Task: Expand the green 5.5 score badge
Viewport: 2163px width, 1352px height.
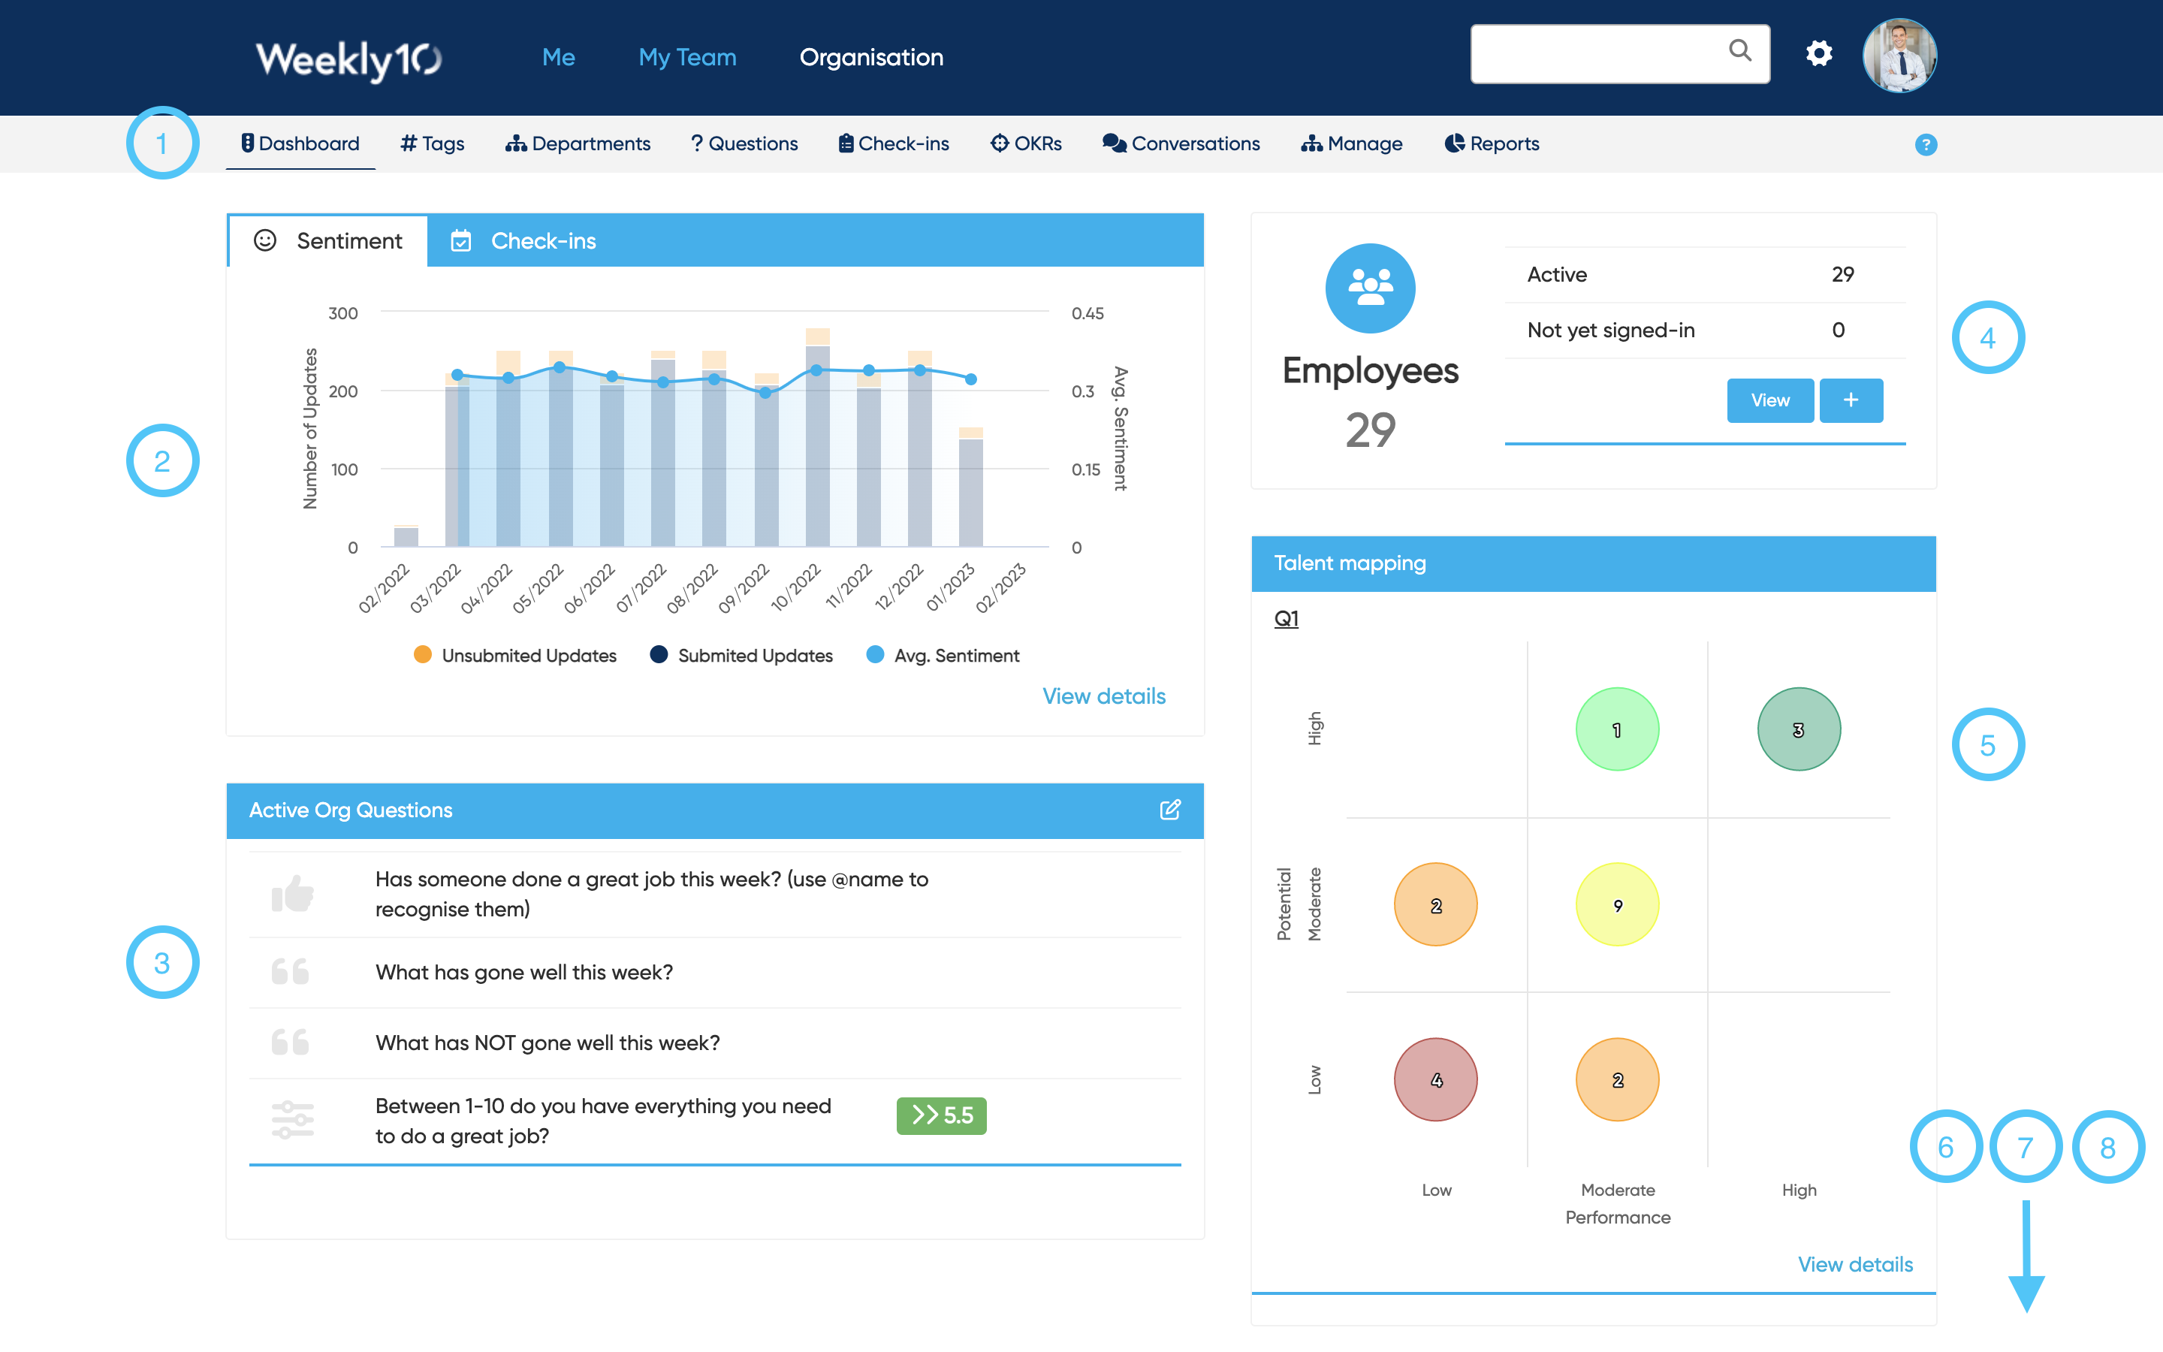Action: pyautogui.click(x=940, y=1115)
